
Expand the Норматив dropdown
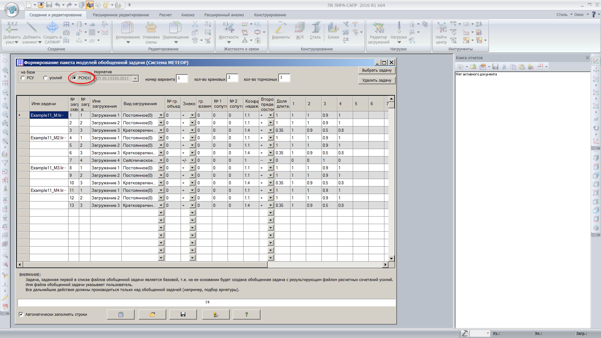click(135, 78)
